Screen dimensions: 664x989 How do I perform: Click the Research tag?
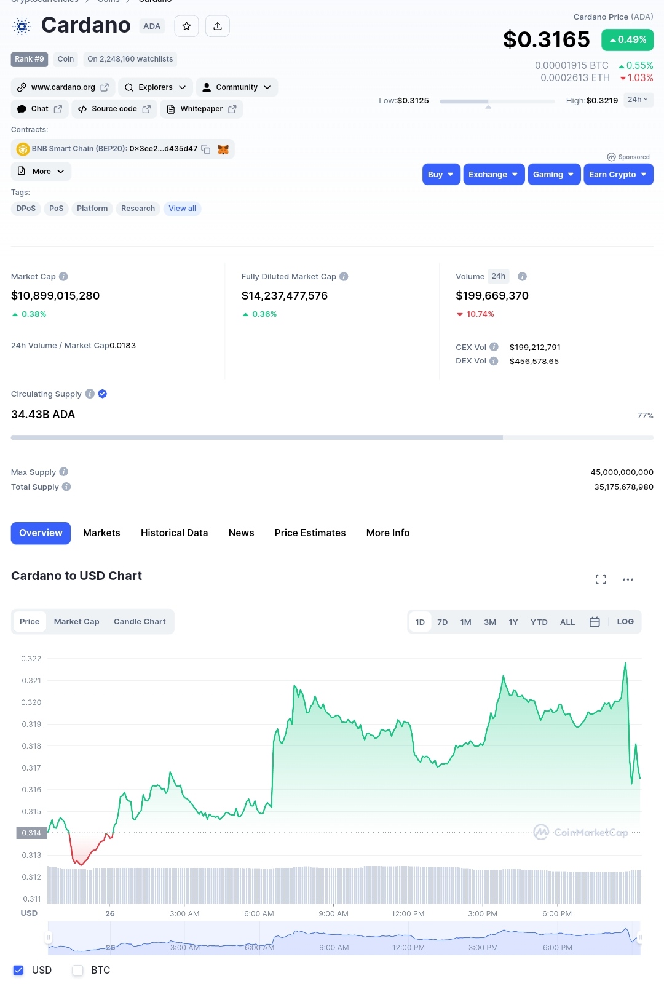point(138,209)
